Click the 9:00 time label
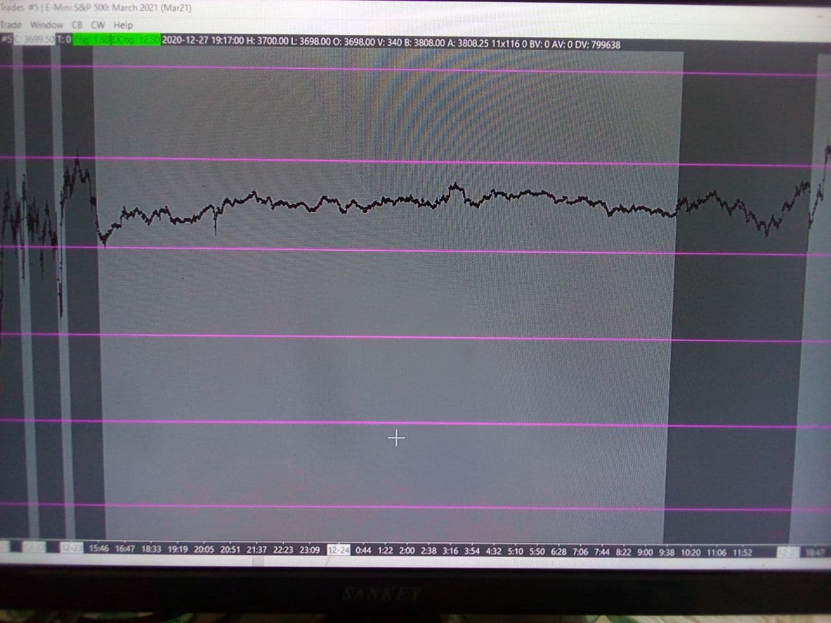 (645, 552)
